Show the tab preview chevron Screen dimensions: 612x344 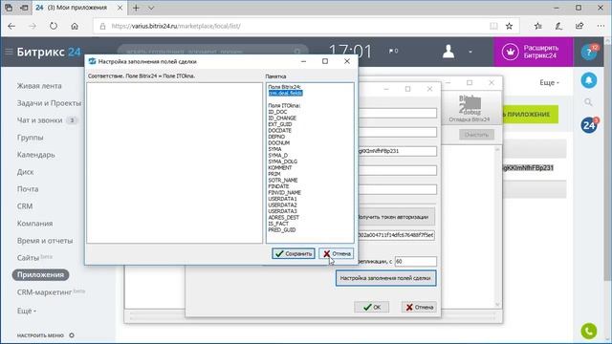click(151, 8)
